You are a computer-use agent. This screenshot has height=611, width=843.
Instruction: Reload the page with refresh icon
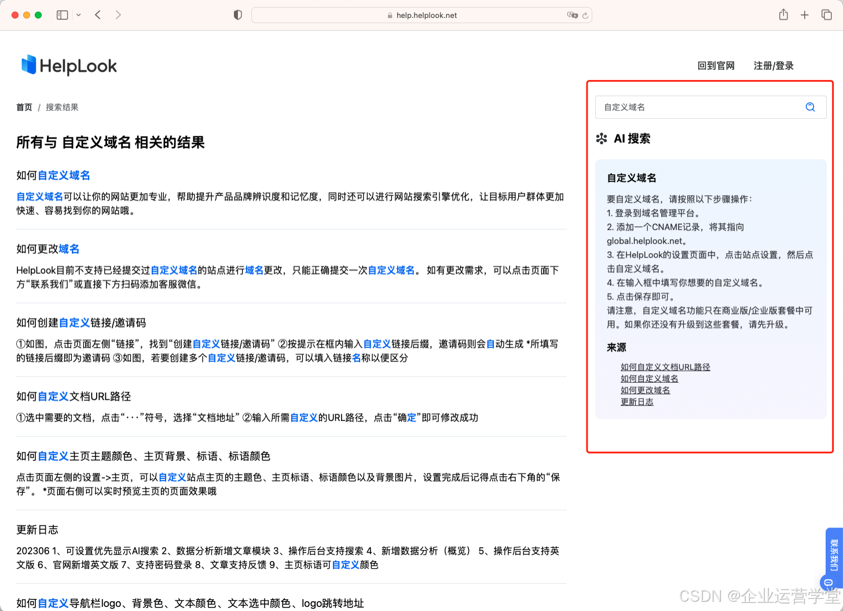pos(585,16)
